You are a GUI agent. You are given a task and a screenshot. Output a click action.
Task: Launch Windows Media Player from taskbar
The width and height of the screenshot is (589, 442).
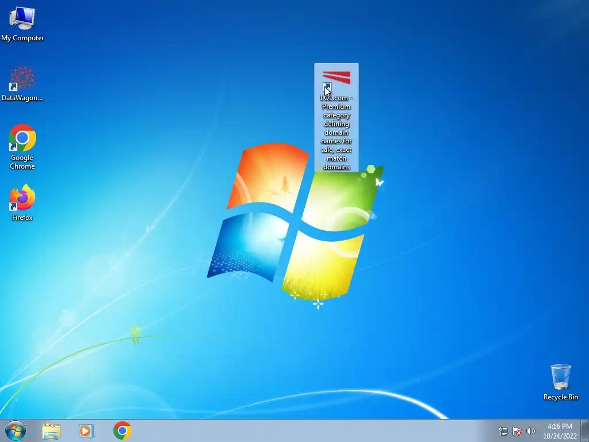(x=86, y=430)
